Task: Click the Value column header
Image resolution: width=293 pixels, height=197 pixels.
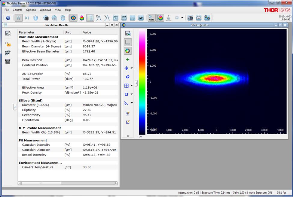Action: (87, 32)
